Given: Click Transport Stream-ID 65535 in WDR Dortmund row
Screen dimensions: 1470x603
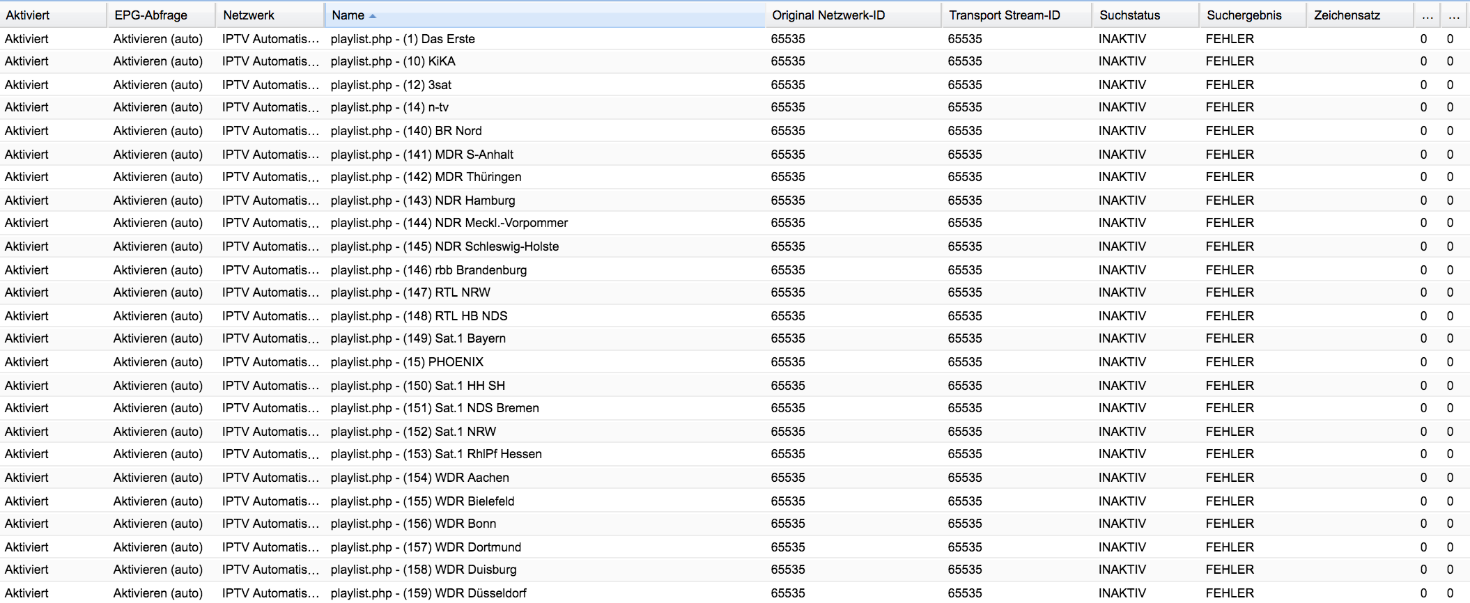Looking at the screenshot, I should 965,547.
